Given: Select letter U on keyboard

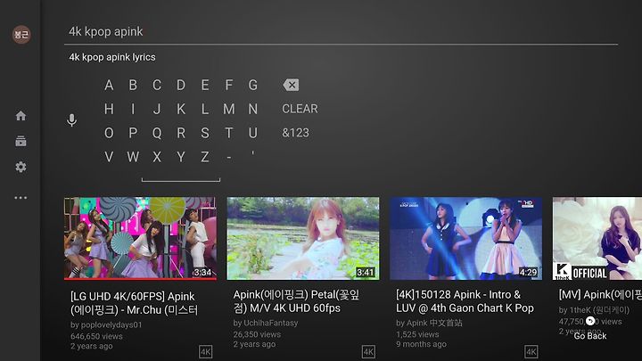Looking at the screenshot, I should click(x=253, y=133).
